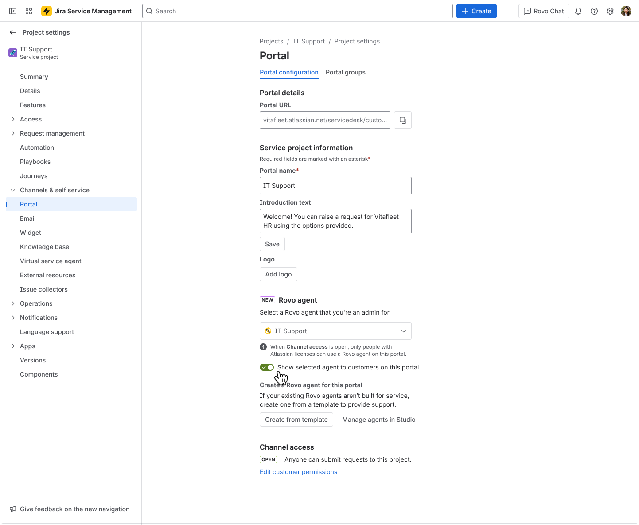
Task: Click the Add logo button
Action: coord(278,274)
